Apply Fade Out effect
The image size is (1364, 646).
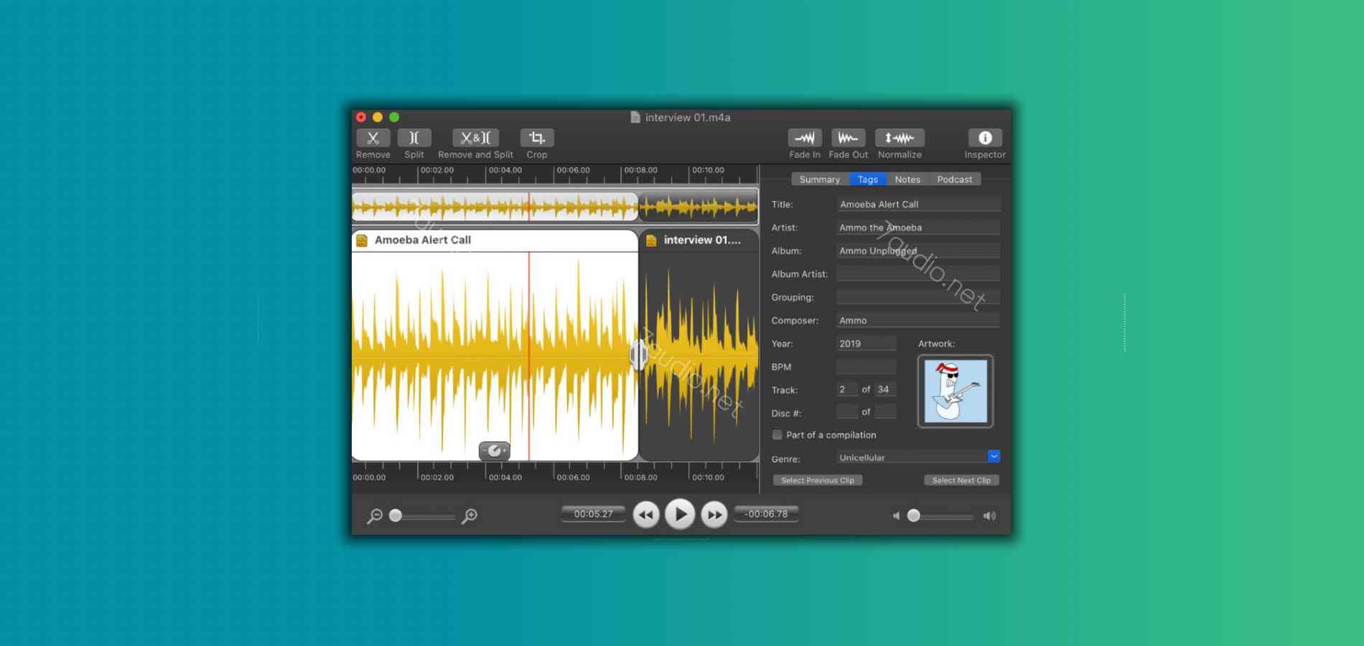point(849,138)
